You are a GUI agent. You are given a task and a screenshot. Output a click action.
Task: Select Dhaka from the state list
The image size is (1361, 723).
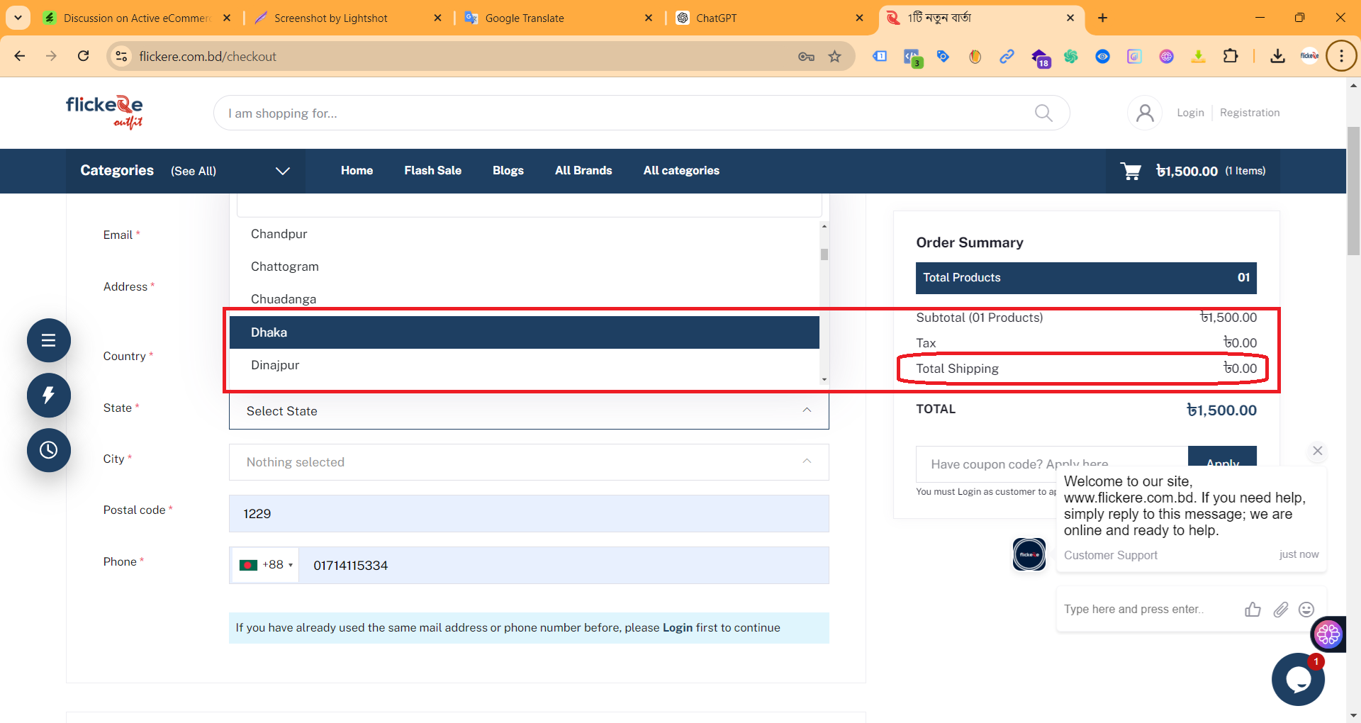524,332
